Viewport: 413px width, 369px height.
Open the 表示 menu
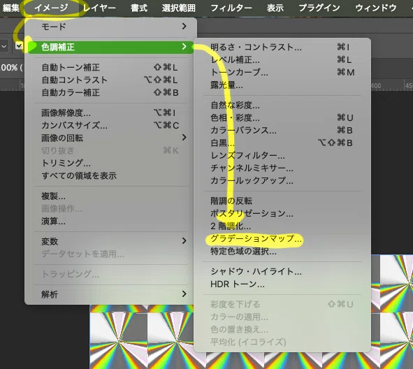275,8
